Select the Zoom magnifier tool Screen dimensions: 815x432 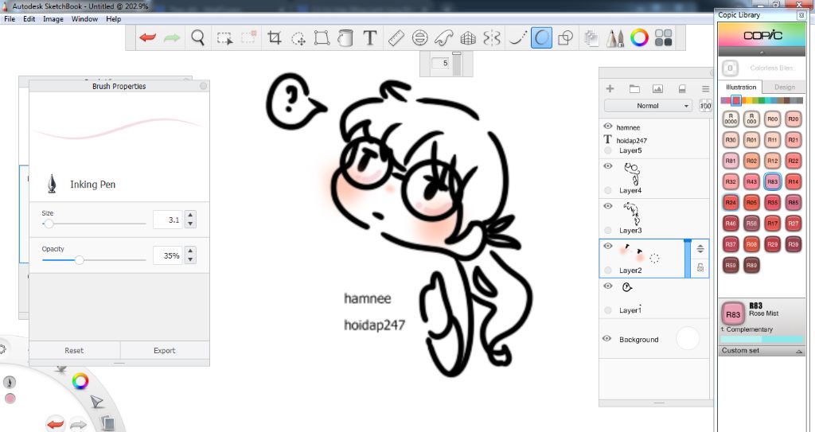[x=197, y=37]
